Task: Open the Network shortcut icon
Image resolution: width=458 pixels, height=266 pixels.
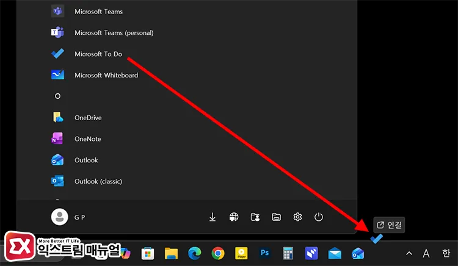Action: click(x=234, y=217)
